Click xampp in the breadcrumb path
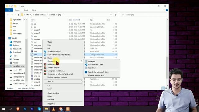This screenshot has width=199, height=112. [x=52, y=15]
